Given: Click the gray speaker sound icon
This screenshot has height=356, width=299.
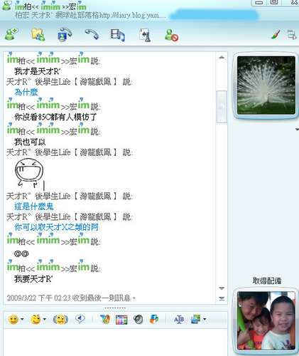Looking at the screenshot, I should [138, 320].
